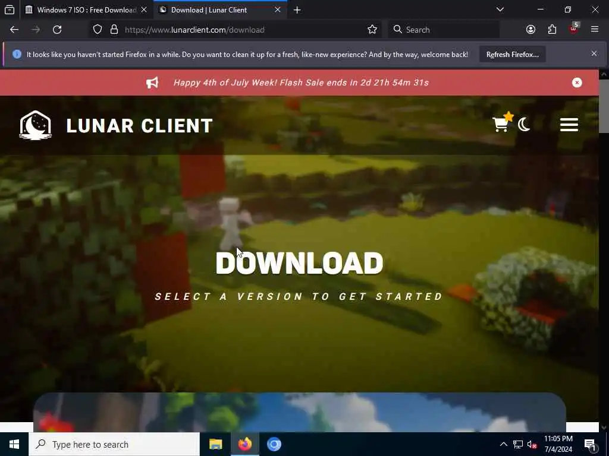Close the Flash Sale banner
The height and width of the screenshot is (456, 609).
(577, 83)
